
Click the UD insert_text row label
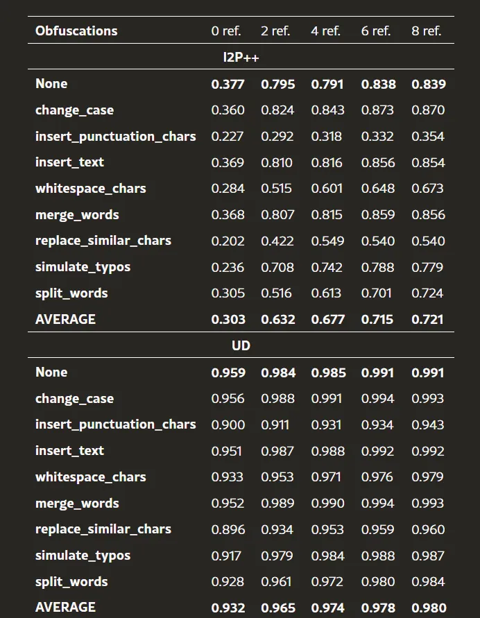point(70,450)
